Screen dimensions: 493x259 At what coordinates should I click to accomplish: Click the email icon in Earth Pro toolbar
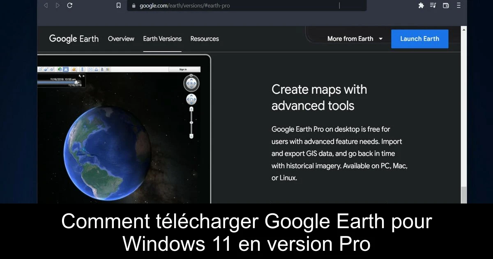(90, 69)
